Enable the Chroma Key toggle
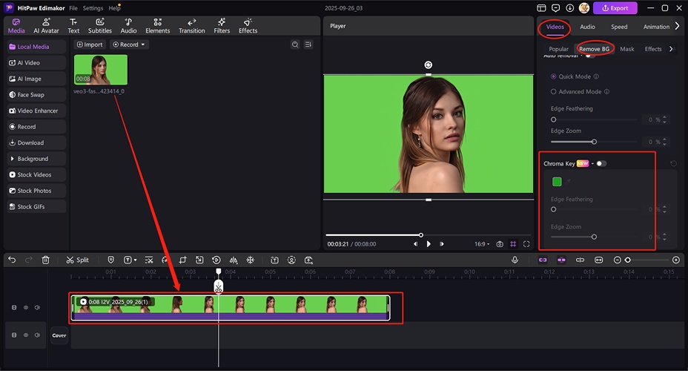 [x=601, y=163]
